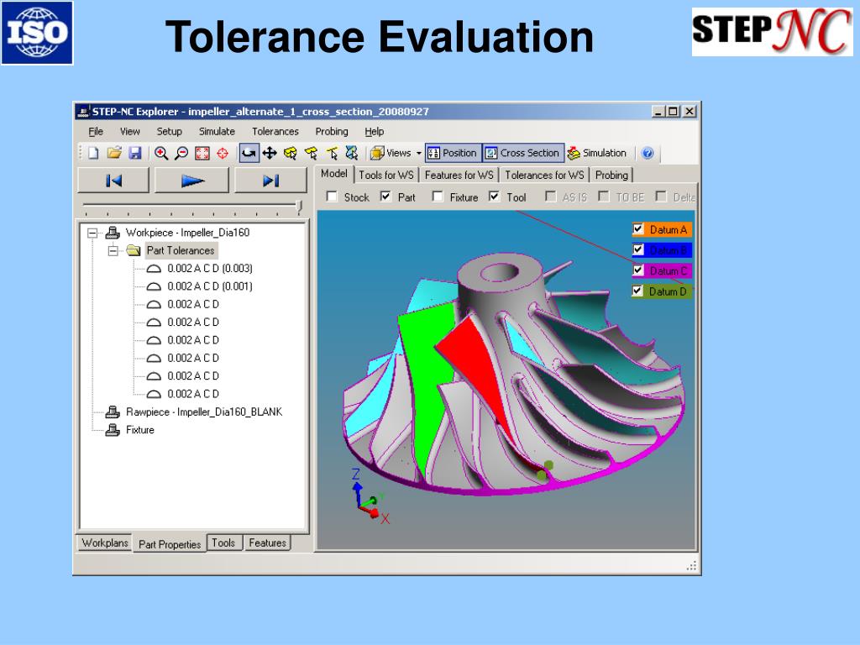Open the Probing menu

point(331,132)
